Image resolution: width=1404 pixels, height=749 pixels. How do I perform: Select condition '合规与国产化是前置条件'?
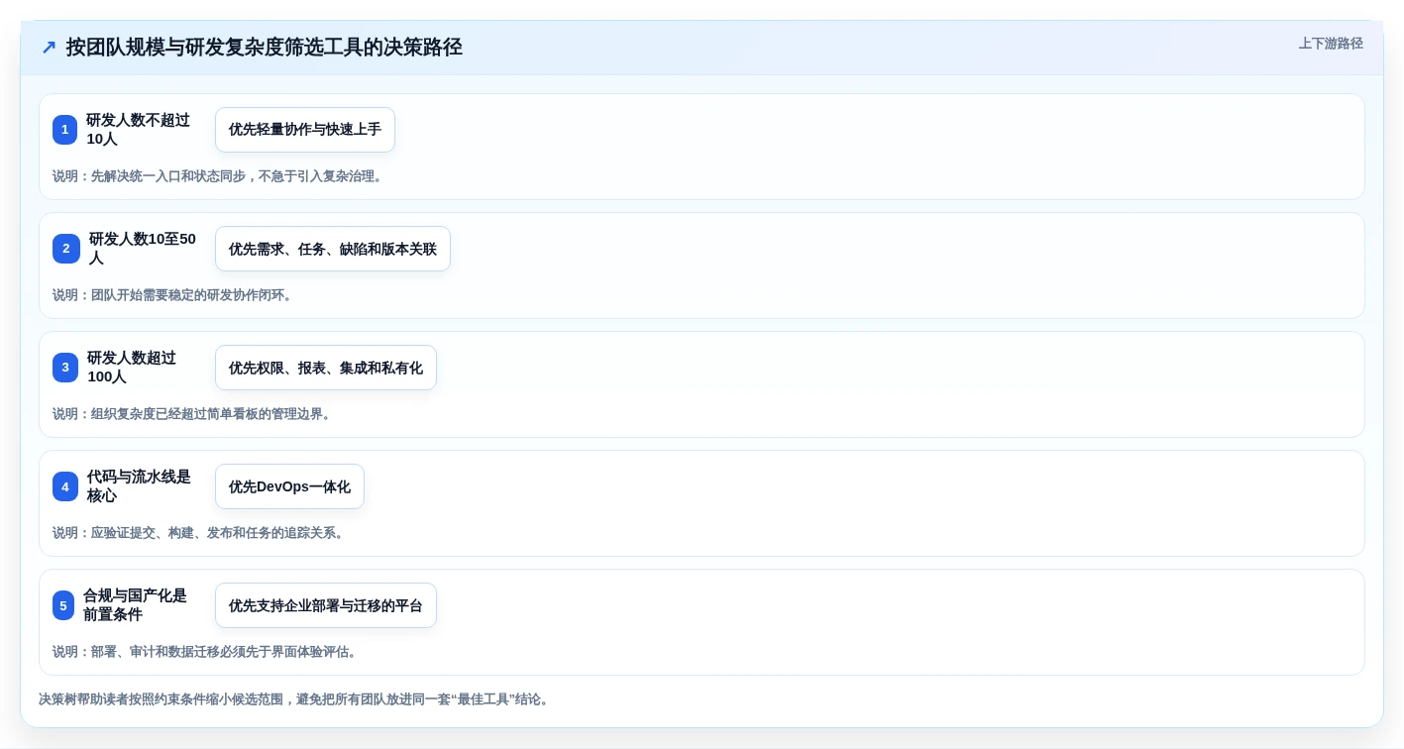coord(135,605)
